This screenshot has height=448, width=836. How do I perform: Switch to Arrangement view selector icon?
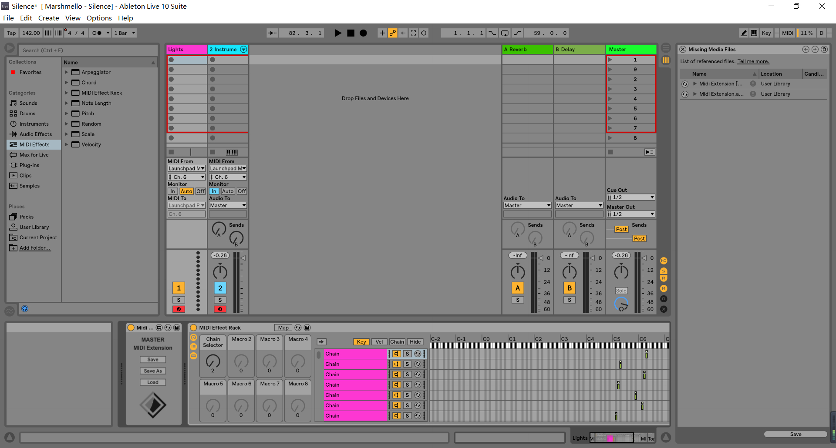tap(666, 48)
